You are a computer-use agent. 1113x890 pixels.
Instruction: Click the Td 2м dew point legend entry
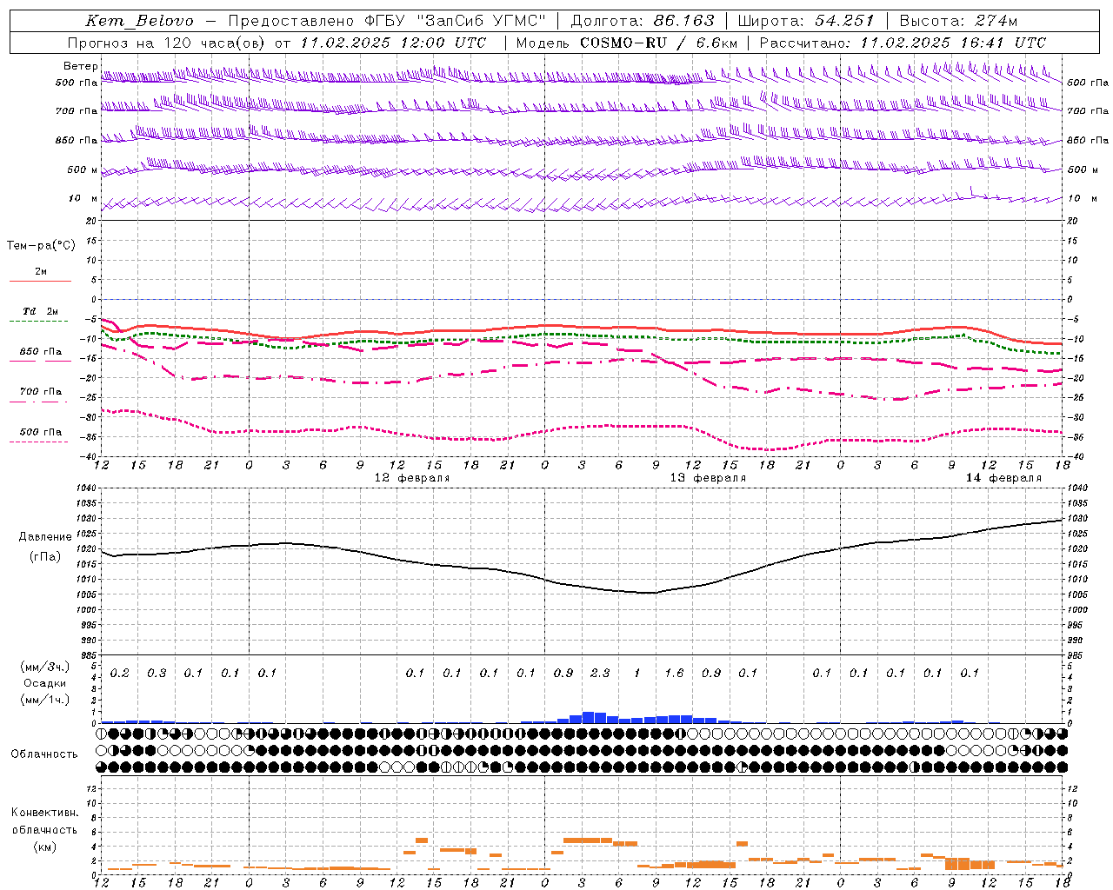[41, 311]
